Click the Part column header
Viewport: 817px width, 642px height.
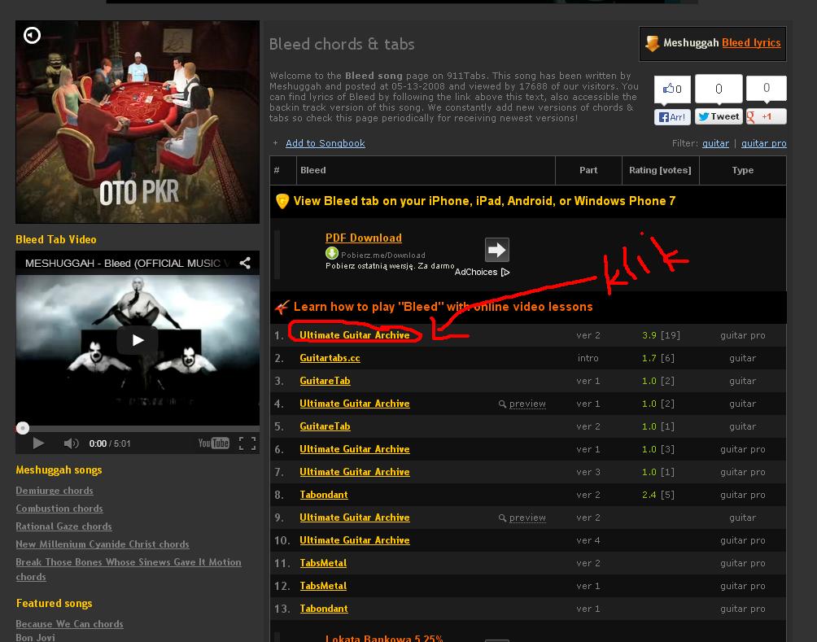(588, 170)
